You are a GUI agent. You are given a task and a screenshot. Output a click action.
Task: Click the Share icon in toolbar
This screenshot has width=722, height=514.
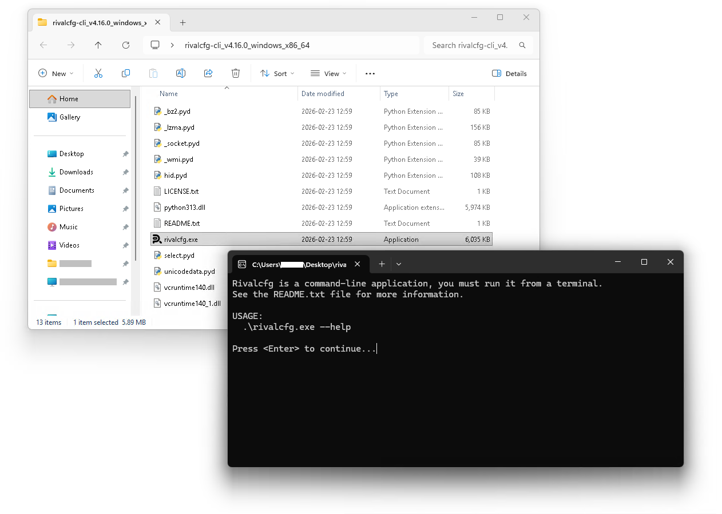(208, 73)
